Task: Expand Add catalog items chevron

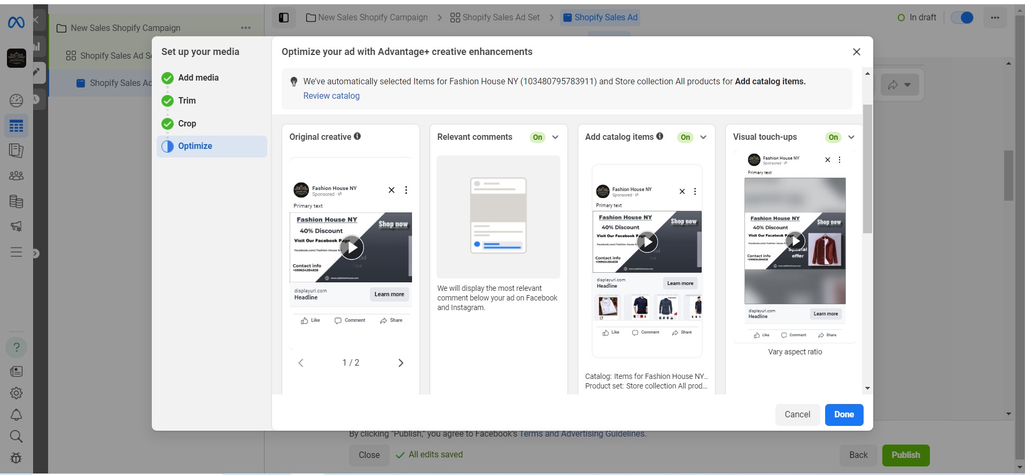Action: (x=703, y=137)
